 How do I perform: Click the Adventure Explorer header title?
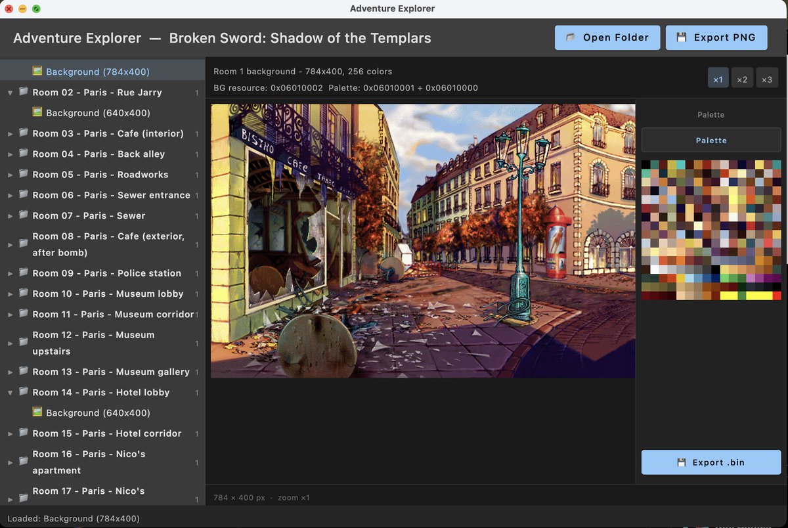(222, 38)
